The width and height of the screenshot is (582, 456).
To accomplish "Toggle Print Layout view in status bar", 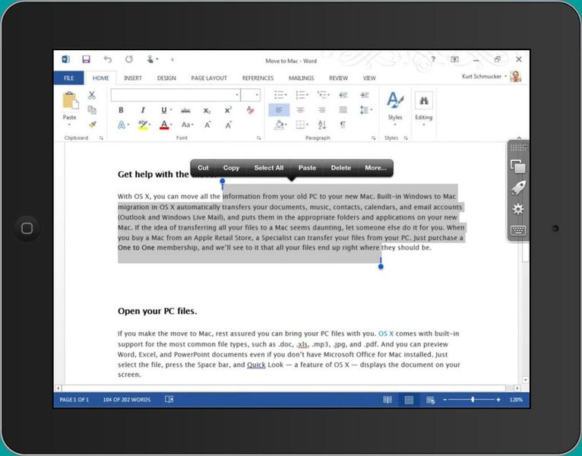I will tap(409, 400).
